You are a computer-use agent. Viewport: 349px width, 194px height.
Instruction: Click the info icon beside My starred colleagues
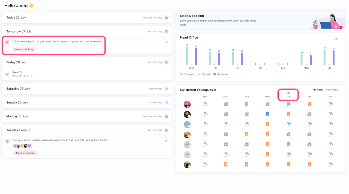point(215,90)
